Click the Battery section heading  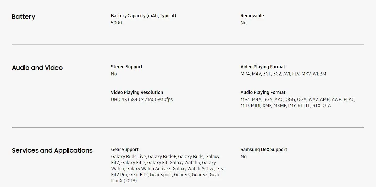click(x=24, y=17)
